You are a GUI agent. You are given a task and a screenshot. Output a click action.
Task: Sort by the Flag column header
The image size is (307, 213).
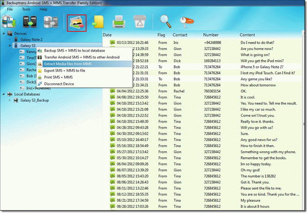(x=161, y=35)
